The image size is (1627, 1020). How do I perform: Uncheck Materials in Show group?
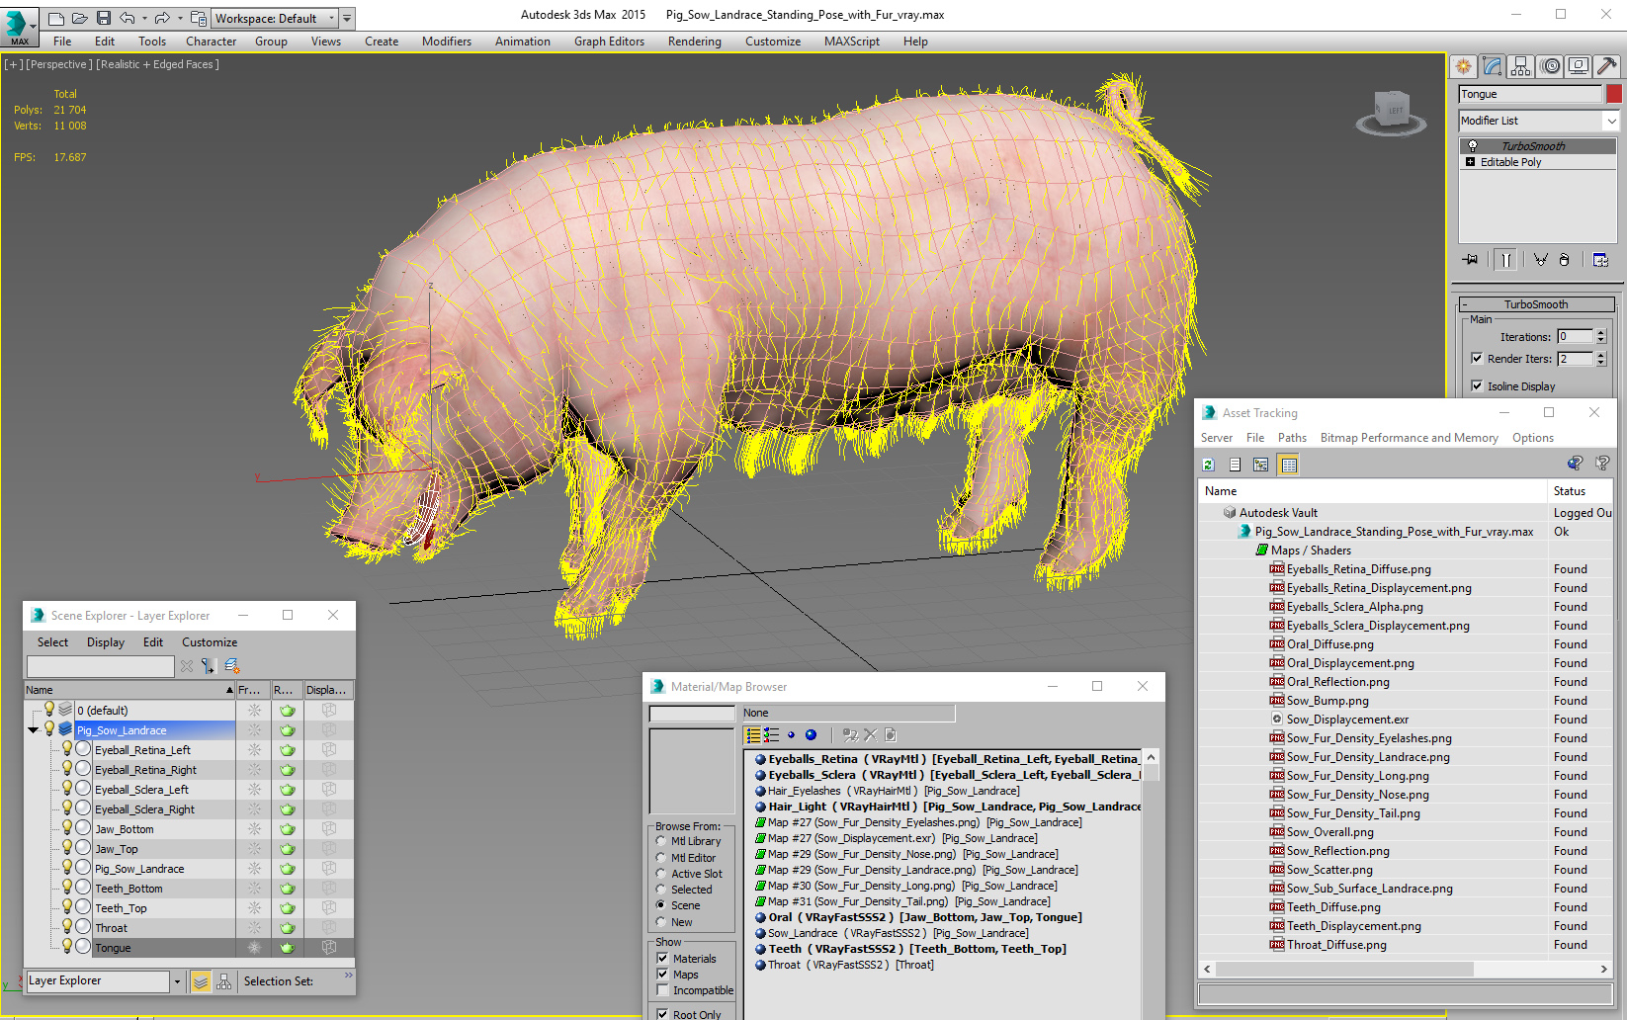pos(662,959)
